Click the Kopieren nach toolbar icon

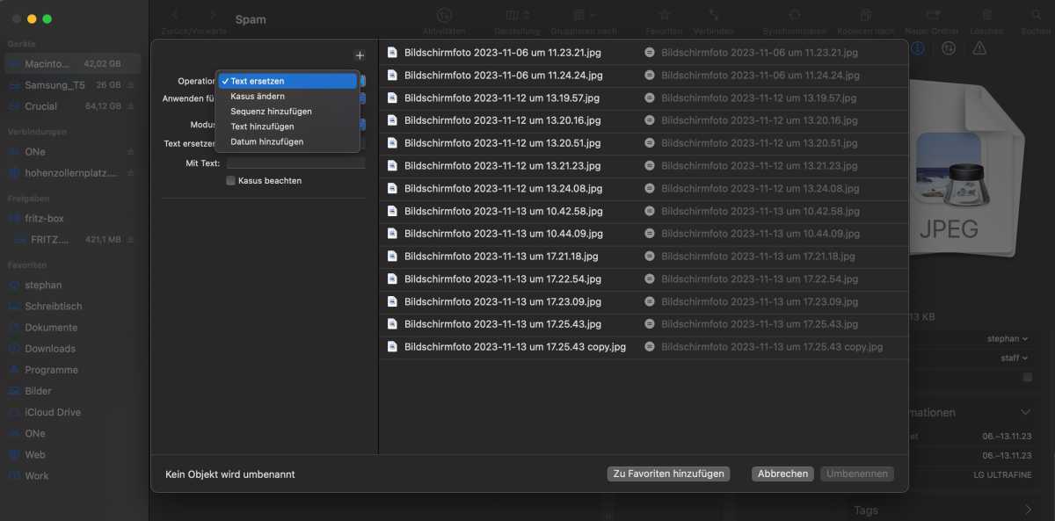pos(866,15)
